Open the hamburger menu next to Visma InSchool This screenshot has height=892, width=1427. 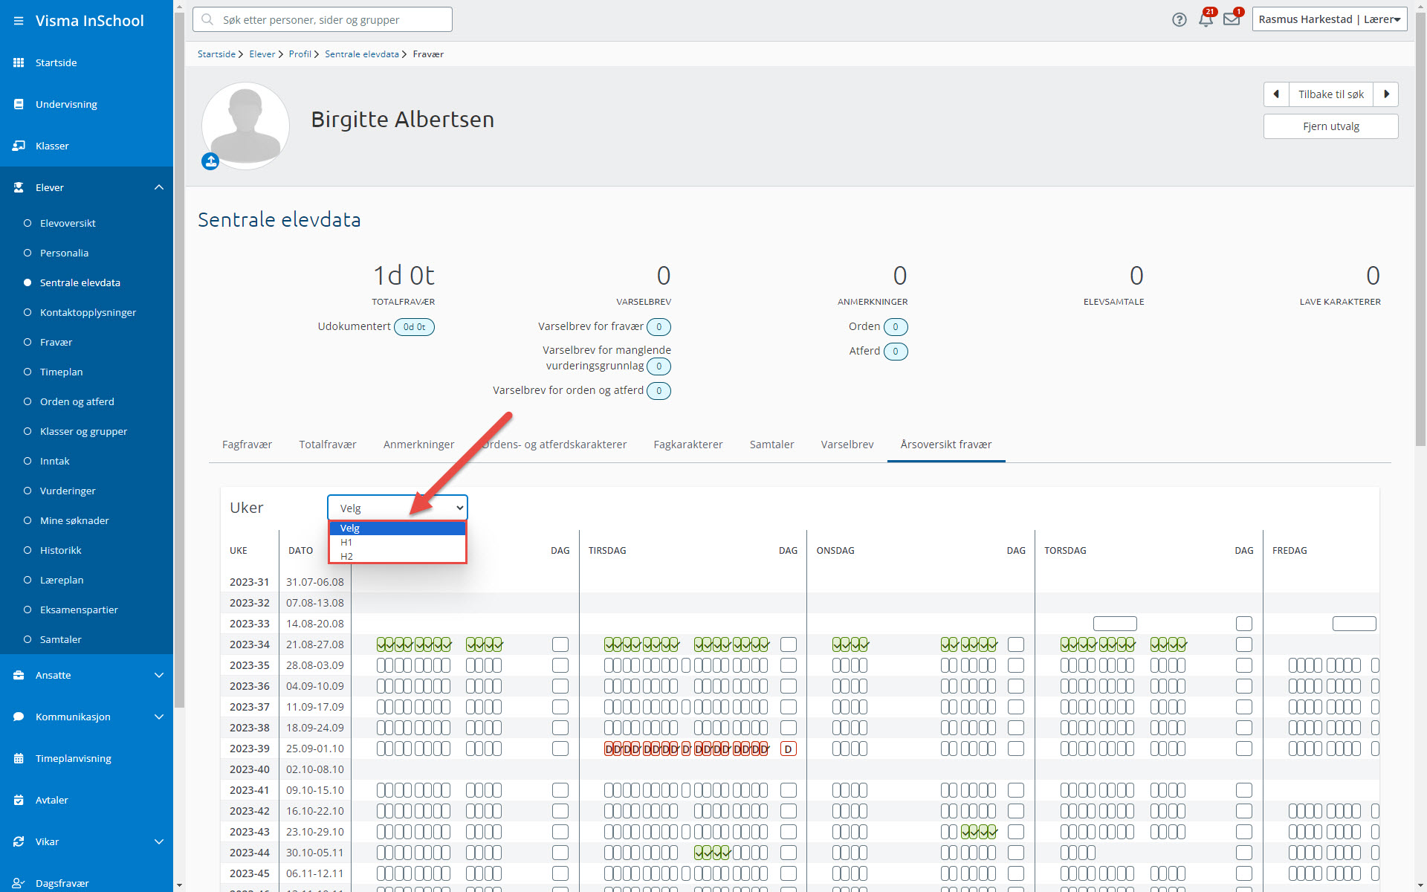coord(19,21)
